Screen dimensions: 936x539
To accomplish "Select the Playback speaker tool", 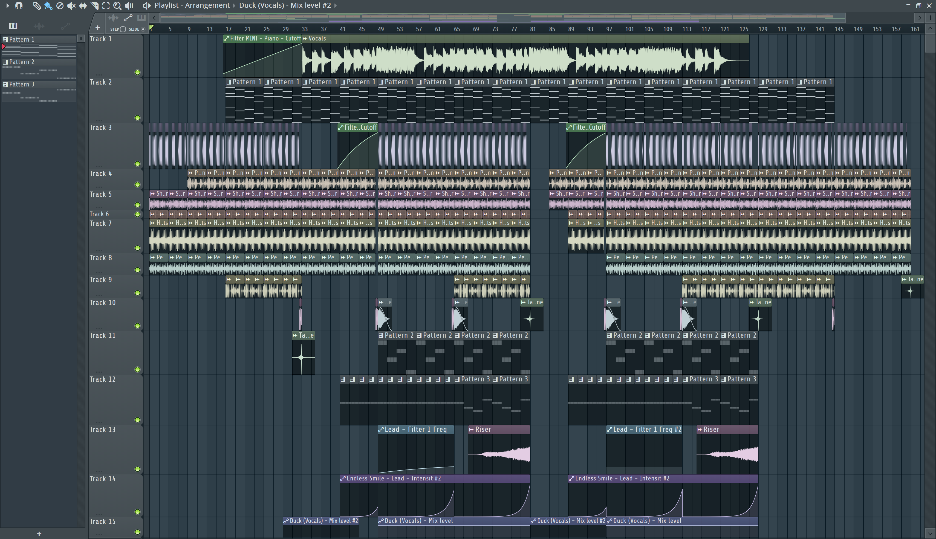I will [129, 5].
